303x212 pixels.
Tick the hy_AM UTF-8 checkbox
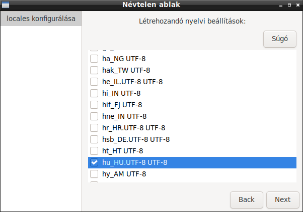[94, 174]
